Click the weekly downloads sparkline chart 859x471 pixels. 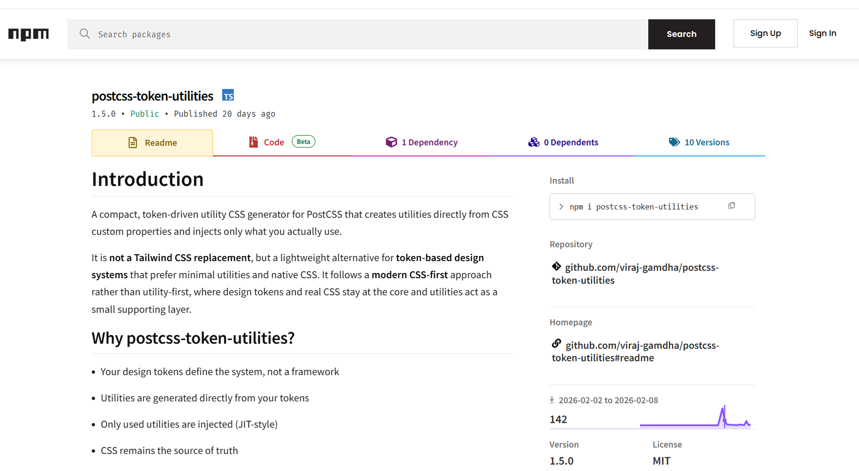[695, 417]
